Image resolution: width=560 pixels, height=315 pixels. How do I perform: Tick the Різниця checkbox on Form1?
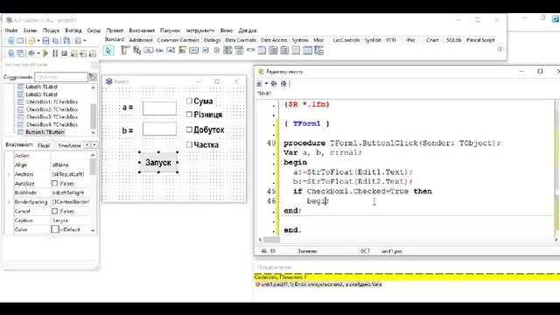[189, 115]
